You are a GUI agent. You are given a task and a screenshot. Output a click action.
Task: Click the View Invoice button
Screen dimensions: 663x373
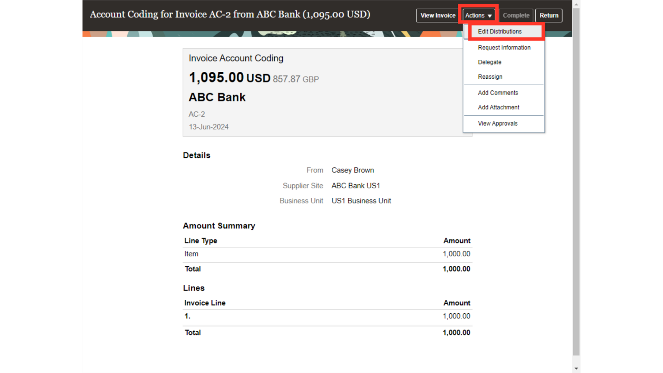pos(438,15)
